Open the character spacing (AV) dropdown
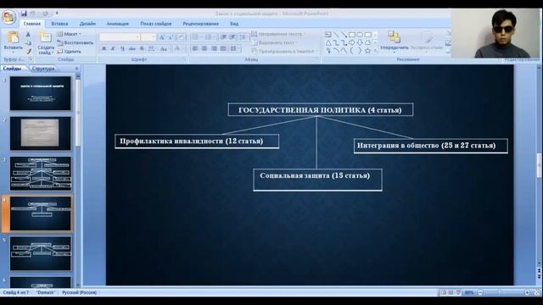This screenshot has height=305, width=543. point(152,49)
